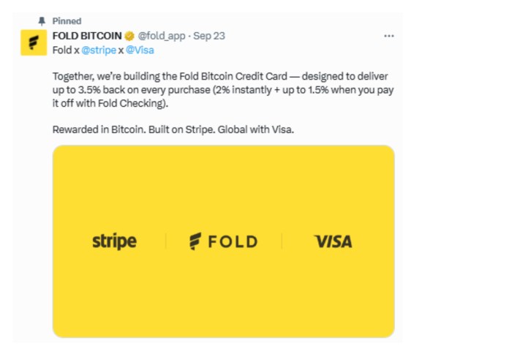This screenshot has width=512, height=354.
Task: Open the @Visa mention link
Action: coord(140,50)
